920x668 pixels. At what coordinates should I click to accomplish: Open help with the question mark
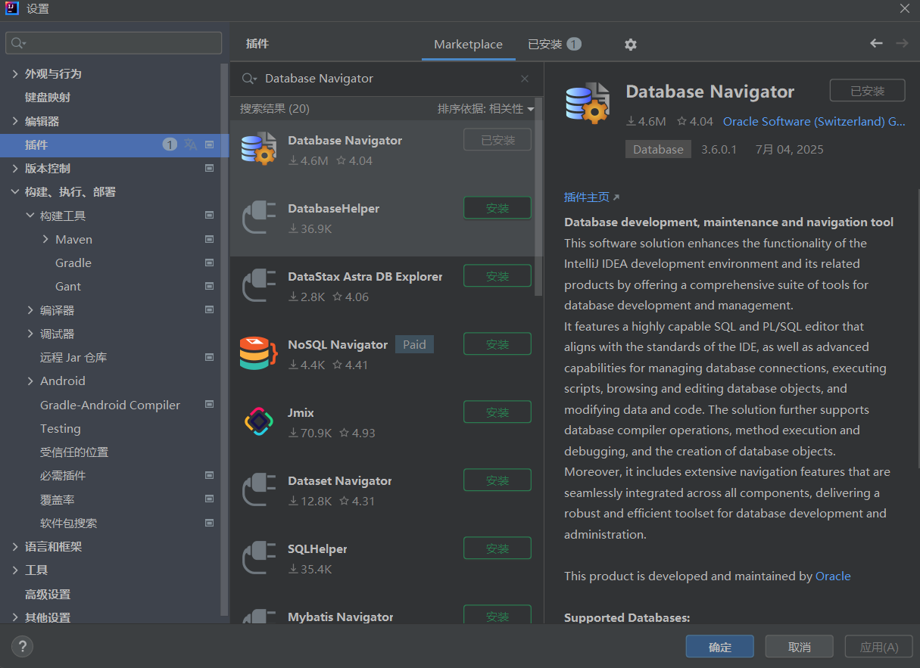pyautogui.click(x=22, y=646)
